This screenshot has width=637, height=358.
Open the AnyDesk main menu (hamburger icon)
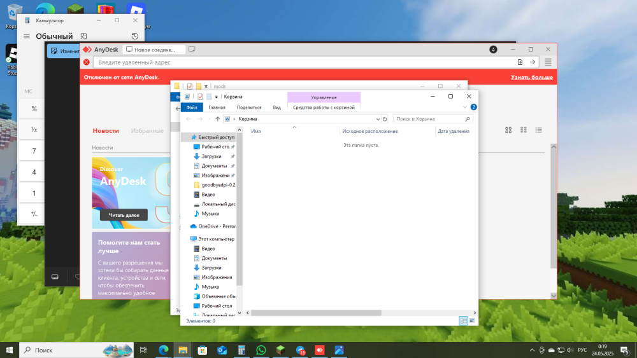(x=548, y=62)
